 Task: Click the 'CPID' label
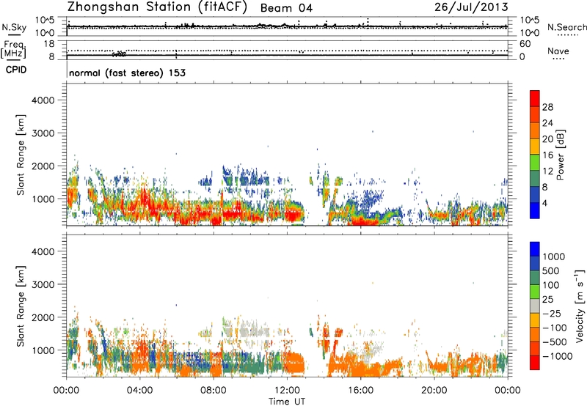(16, 70)
